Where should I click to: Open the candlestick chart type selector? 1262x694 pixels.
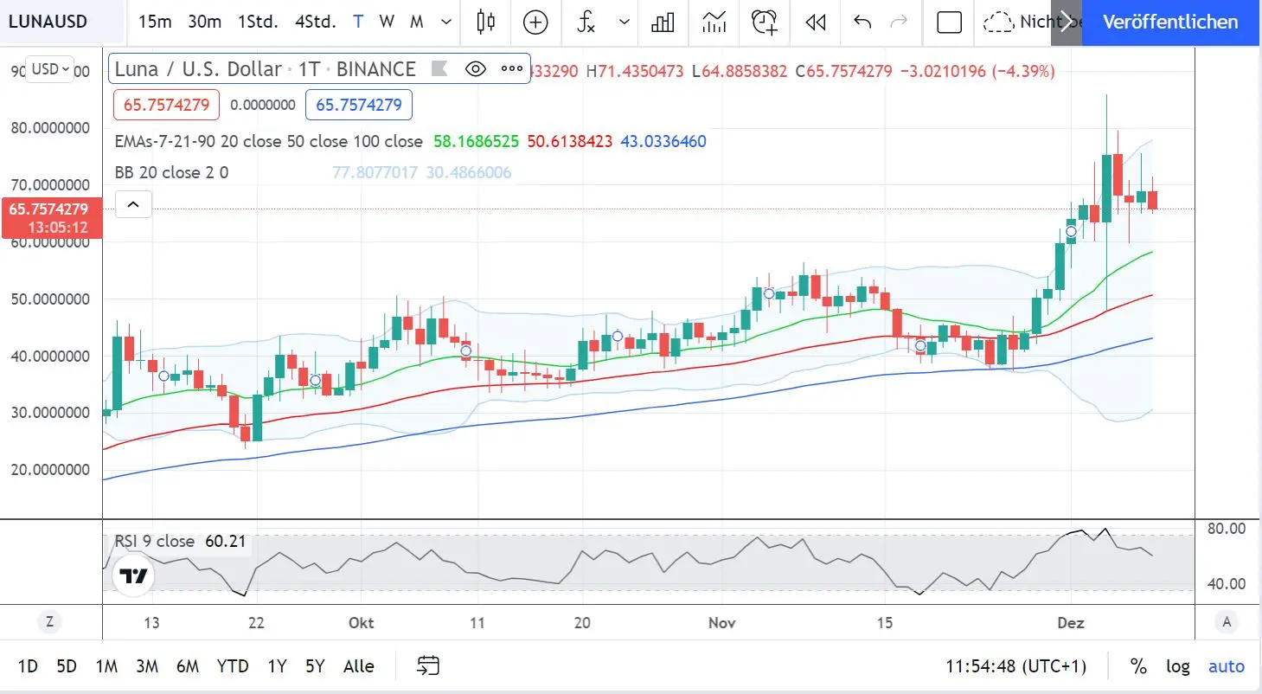click(487, 22)
